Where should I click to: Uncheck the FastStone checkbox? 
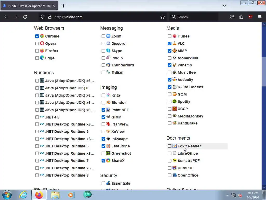click(103, 146)
